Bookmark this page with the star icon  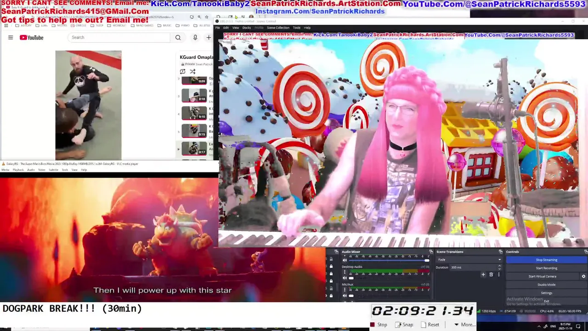click(x=207, y=17)
